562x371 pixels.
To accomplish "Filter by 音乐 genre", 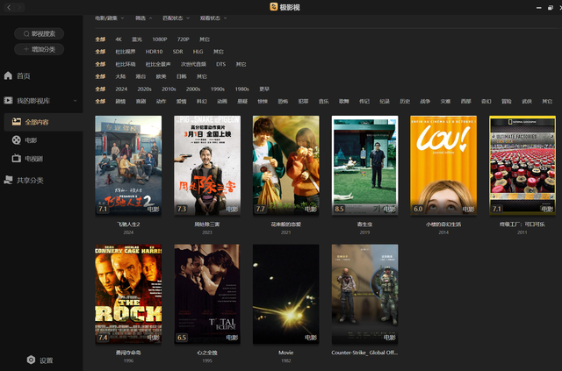I will coord(324,102).
